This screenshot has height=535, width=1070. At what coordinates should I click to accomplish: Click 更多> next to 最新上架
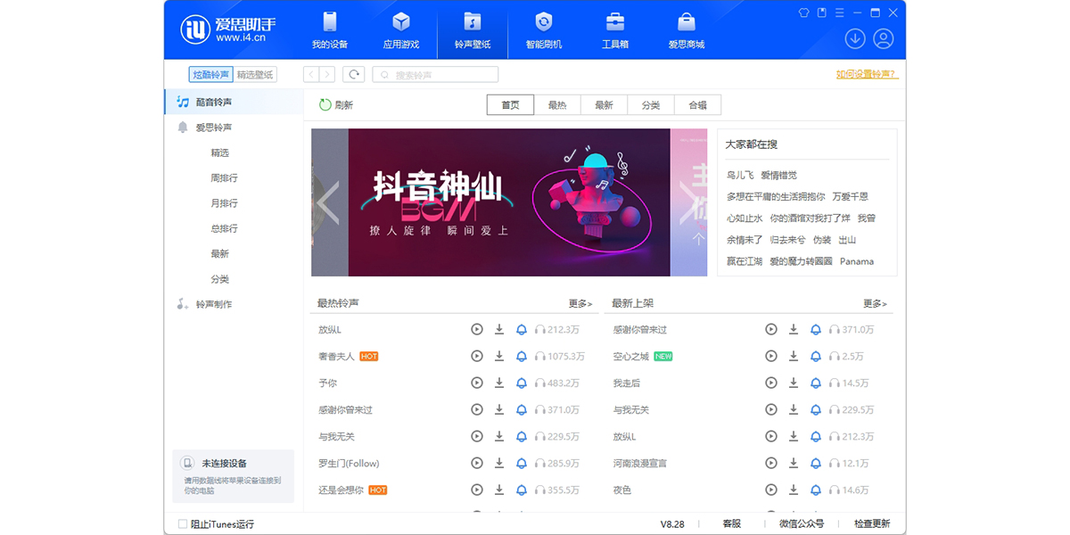pyautogui.click(x=875, y=304)
